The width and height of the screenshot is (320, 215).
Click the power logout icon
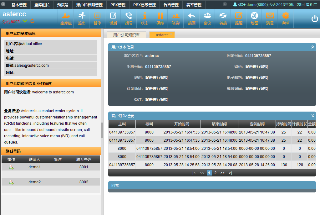click(x=314, y=18)
